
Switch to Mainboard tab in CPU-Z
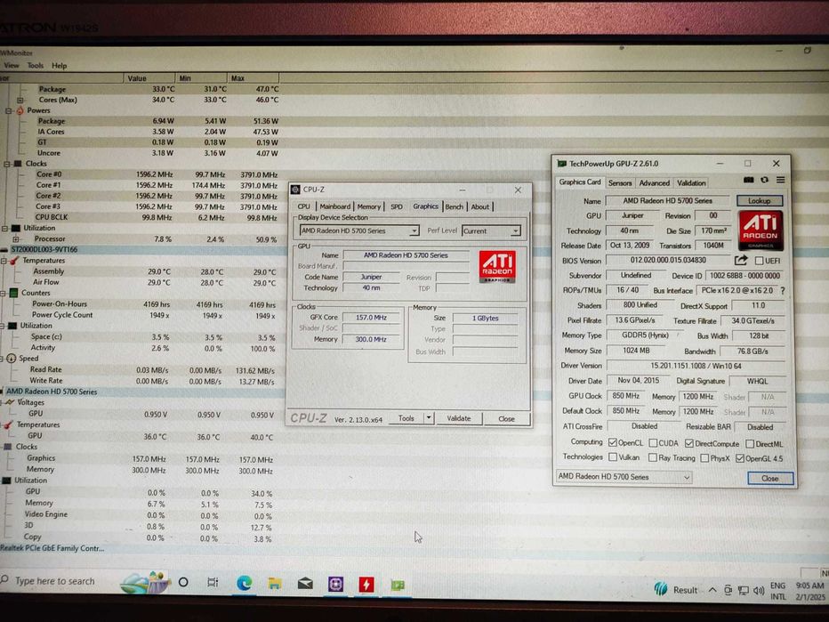tap(334, 206)
